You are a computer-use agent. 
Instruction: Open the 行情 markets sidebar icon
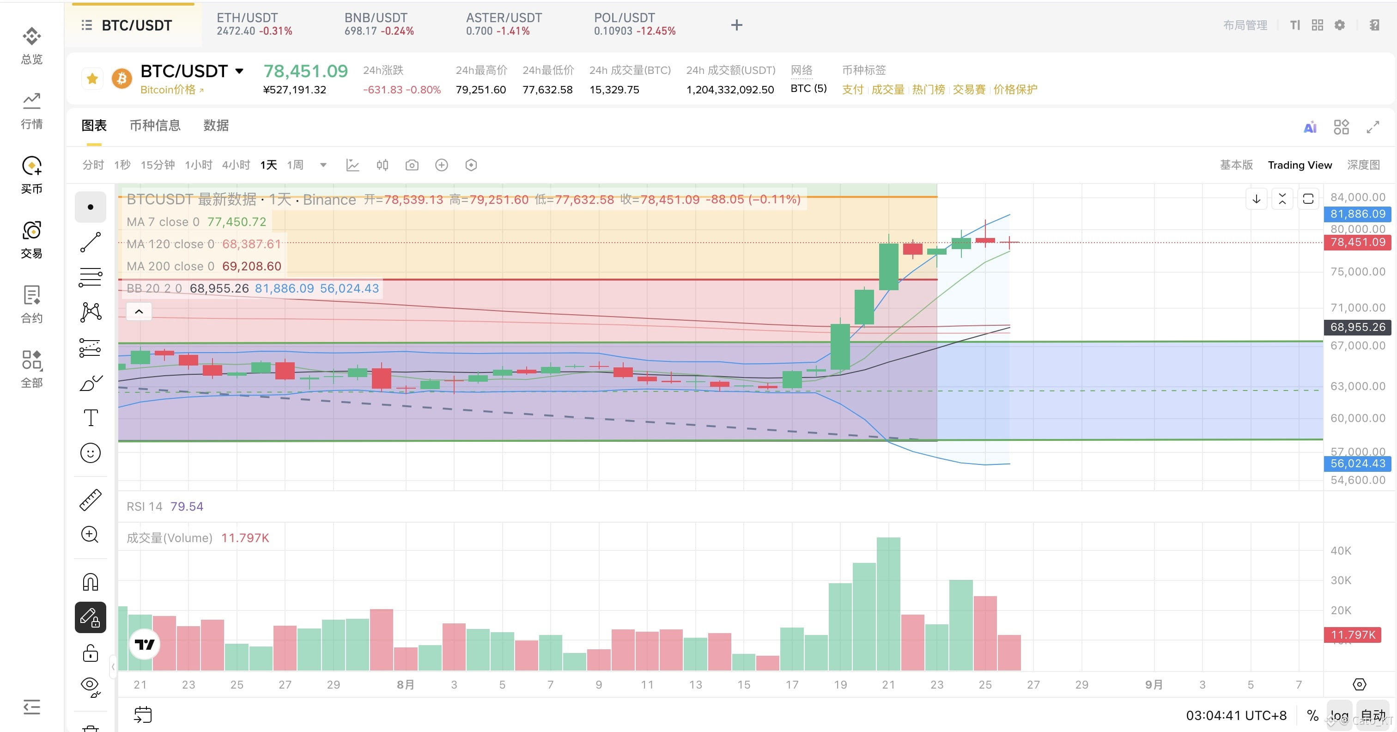point(31,111)
